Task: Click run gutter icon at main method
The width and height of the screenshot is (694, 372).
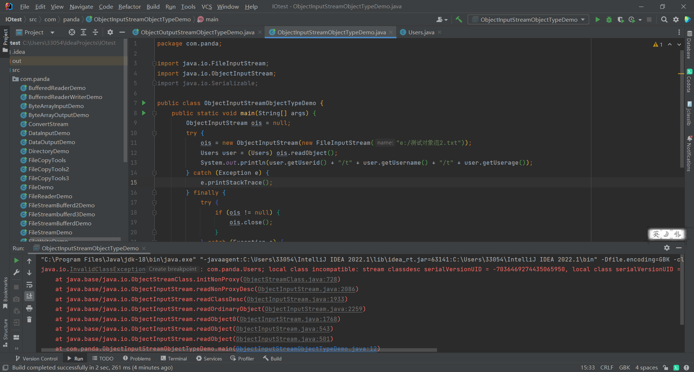Action: click(x=143, y=113)
